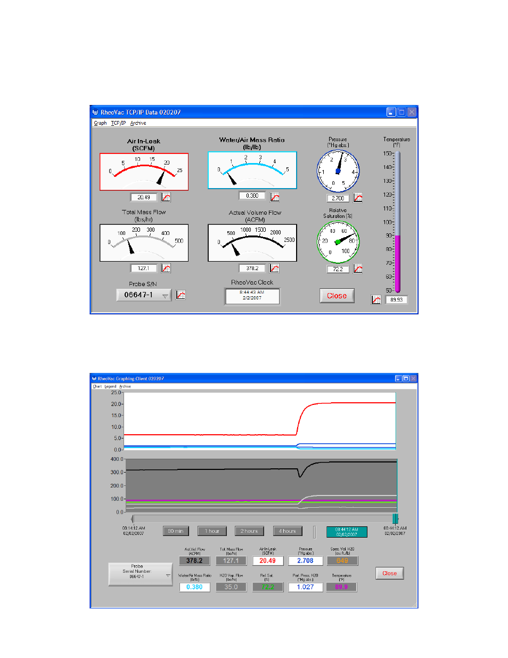Select the 2 hours time range button
Screen dimensions: 508x658
point(249,531)
